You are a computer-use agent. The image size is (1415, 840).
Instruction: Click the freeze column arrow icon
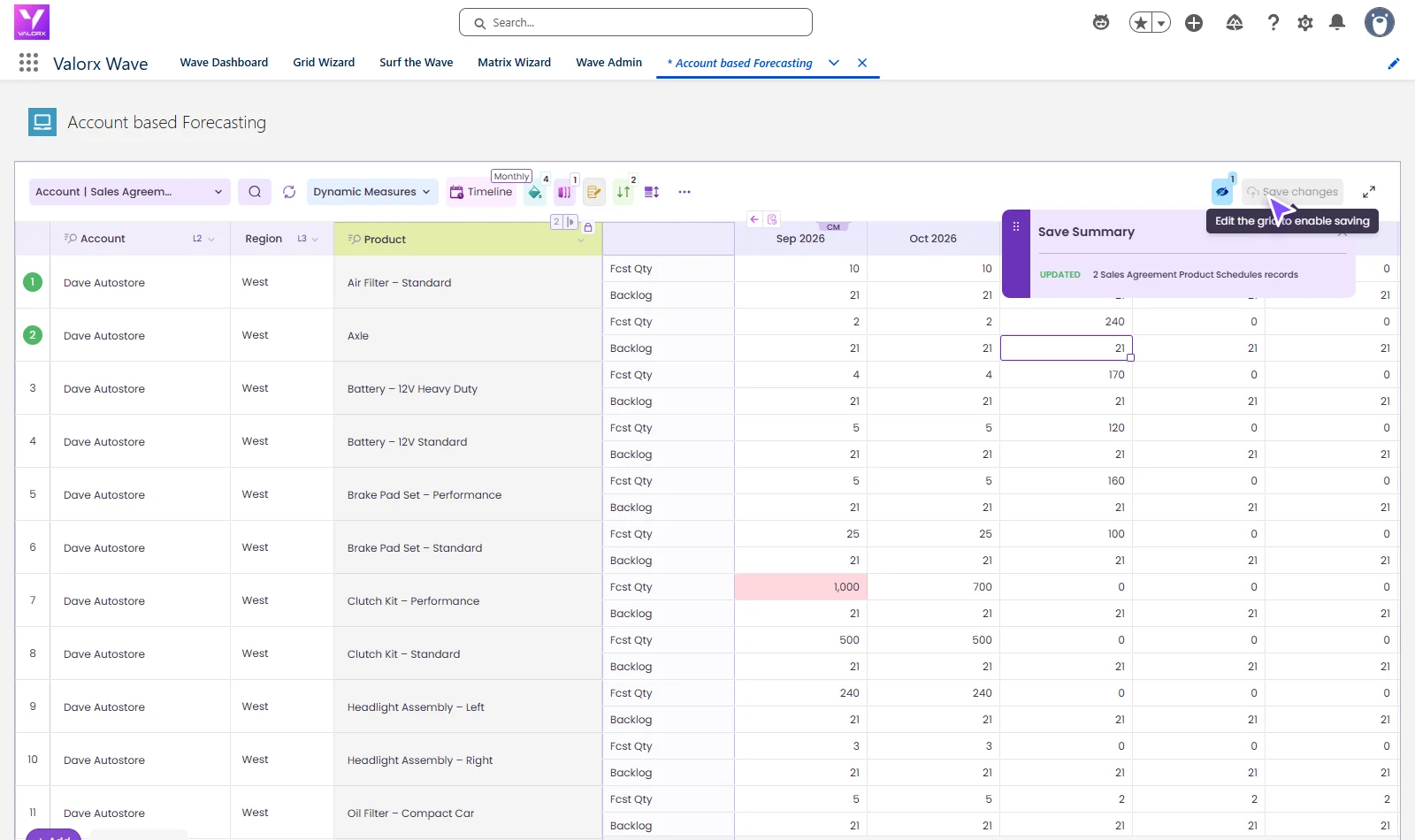coord(570,222)
